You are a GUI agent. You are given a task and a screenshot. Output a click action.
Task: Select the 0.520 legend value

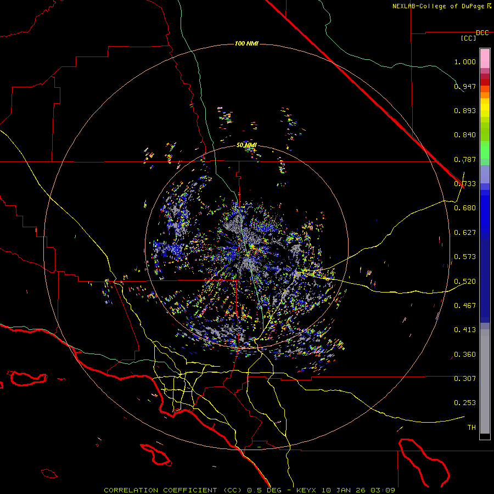tap(465, 282)
